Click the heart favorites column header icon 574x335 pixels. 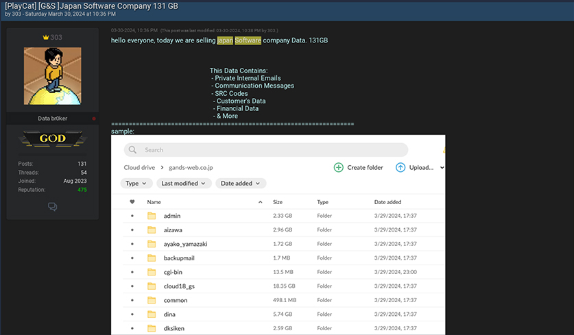[x=132, y=202]
